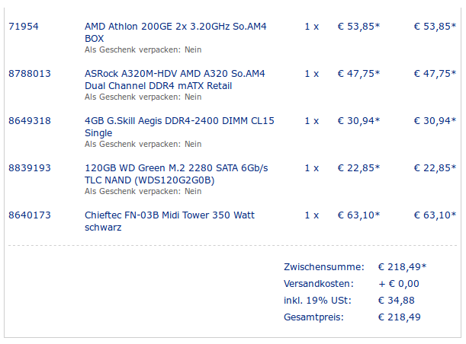466x344 pixels.
Task: Click the gift wrap note under the Athlon
Action: tap(143, 49)
